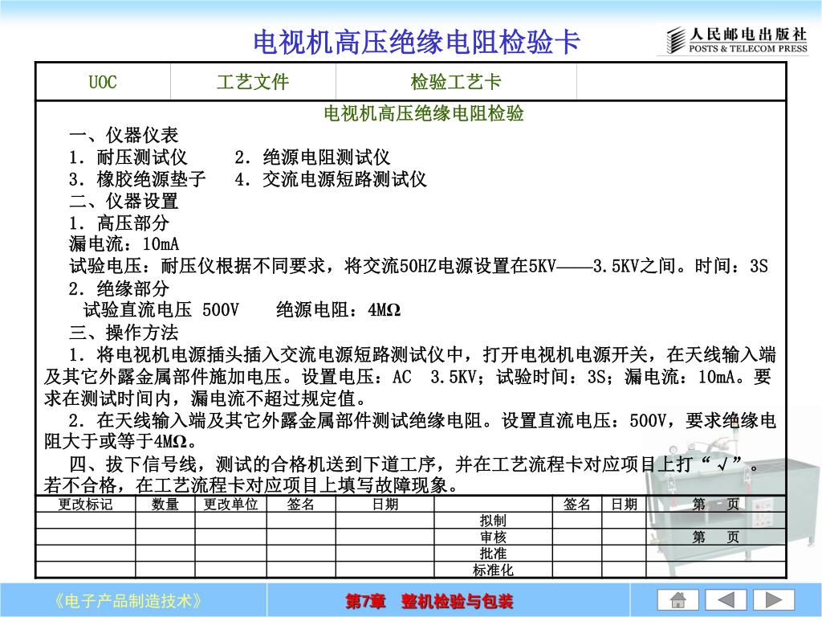
Task: Go to next slide arrow
Action: [x=774, y=599]
